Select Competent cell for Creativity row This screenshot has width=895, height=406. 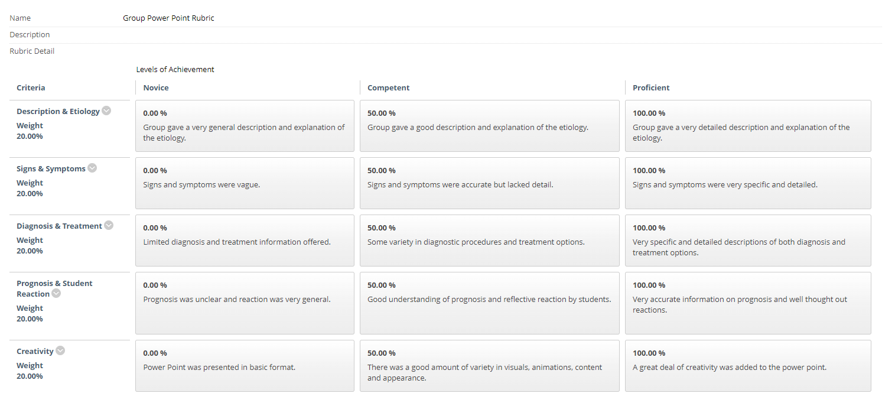(490, 366)
